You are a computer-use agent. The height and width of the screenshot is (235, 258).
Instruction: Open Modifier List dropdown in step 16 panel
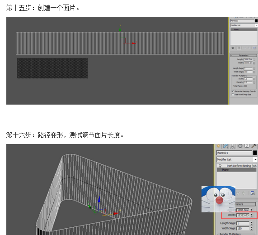point(255,160)
